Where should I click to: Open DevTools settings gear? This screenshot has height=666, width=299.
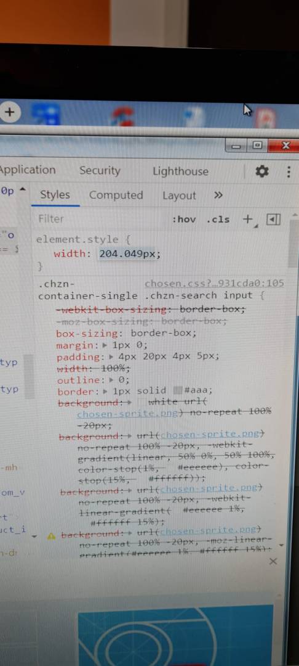[x=262, y=171]
